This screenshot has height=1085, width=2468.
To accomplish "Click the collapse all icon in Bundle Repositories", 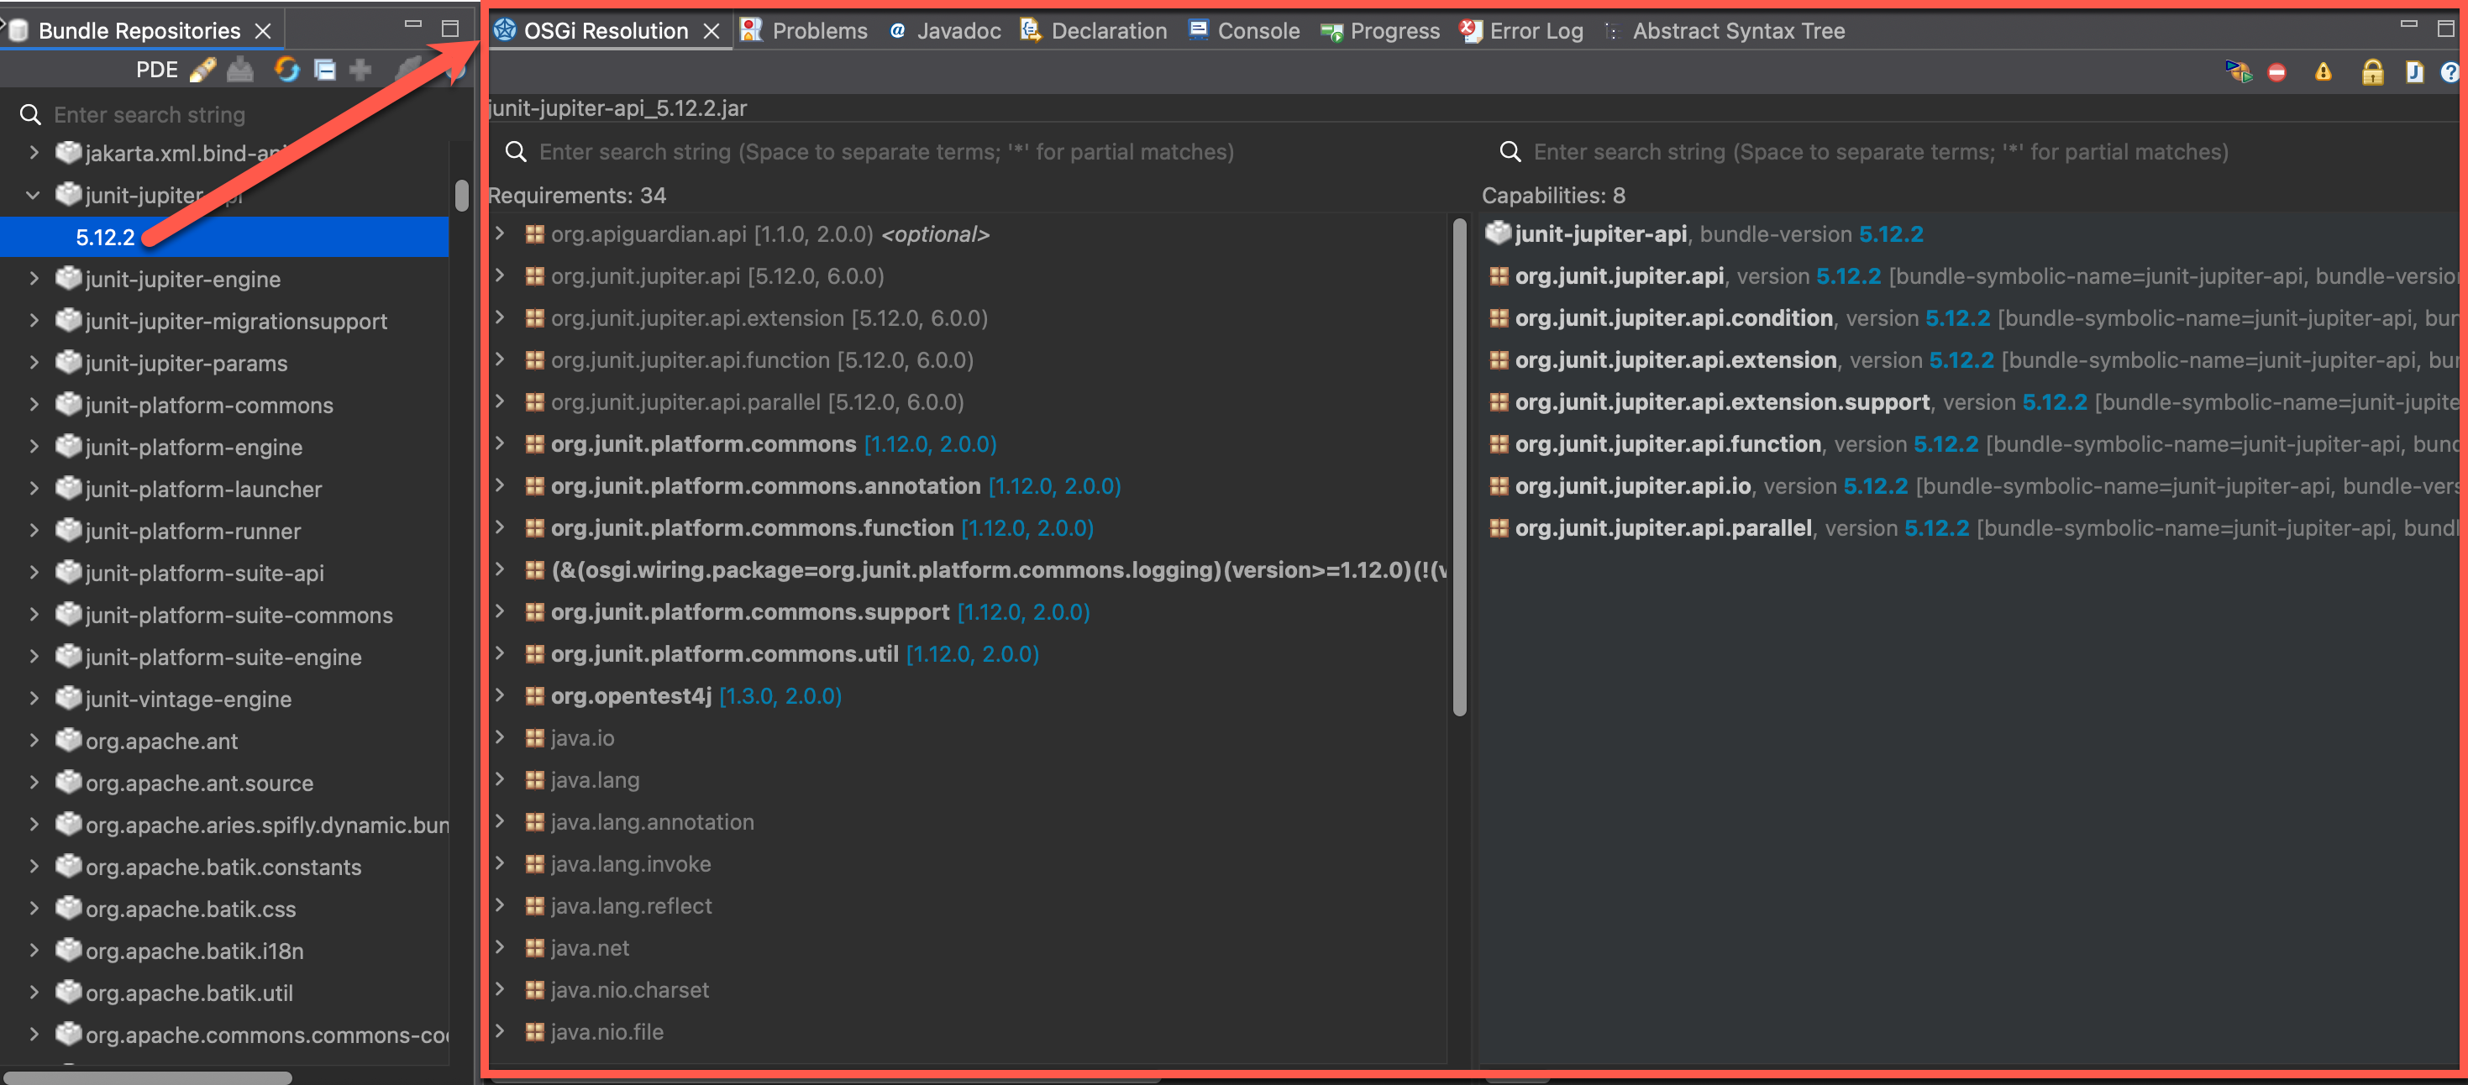I will point(325,70).
